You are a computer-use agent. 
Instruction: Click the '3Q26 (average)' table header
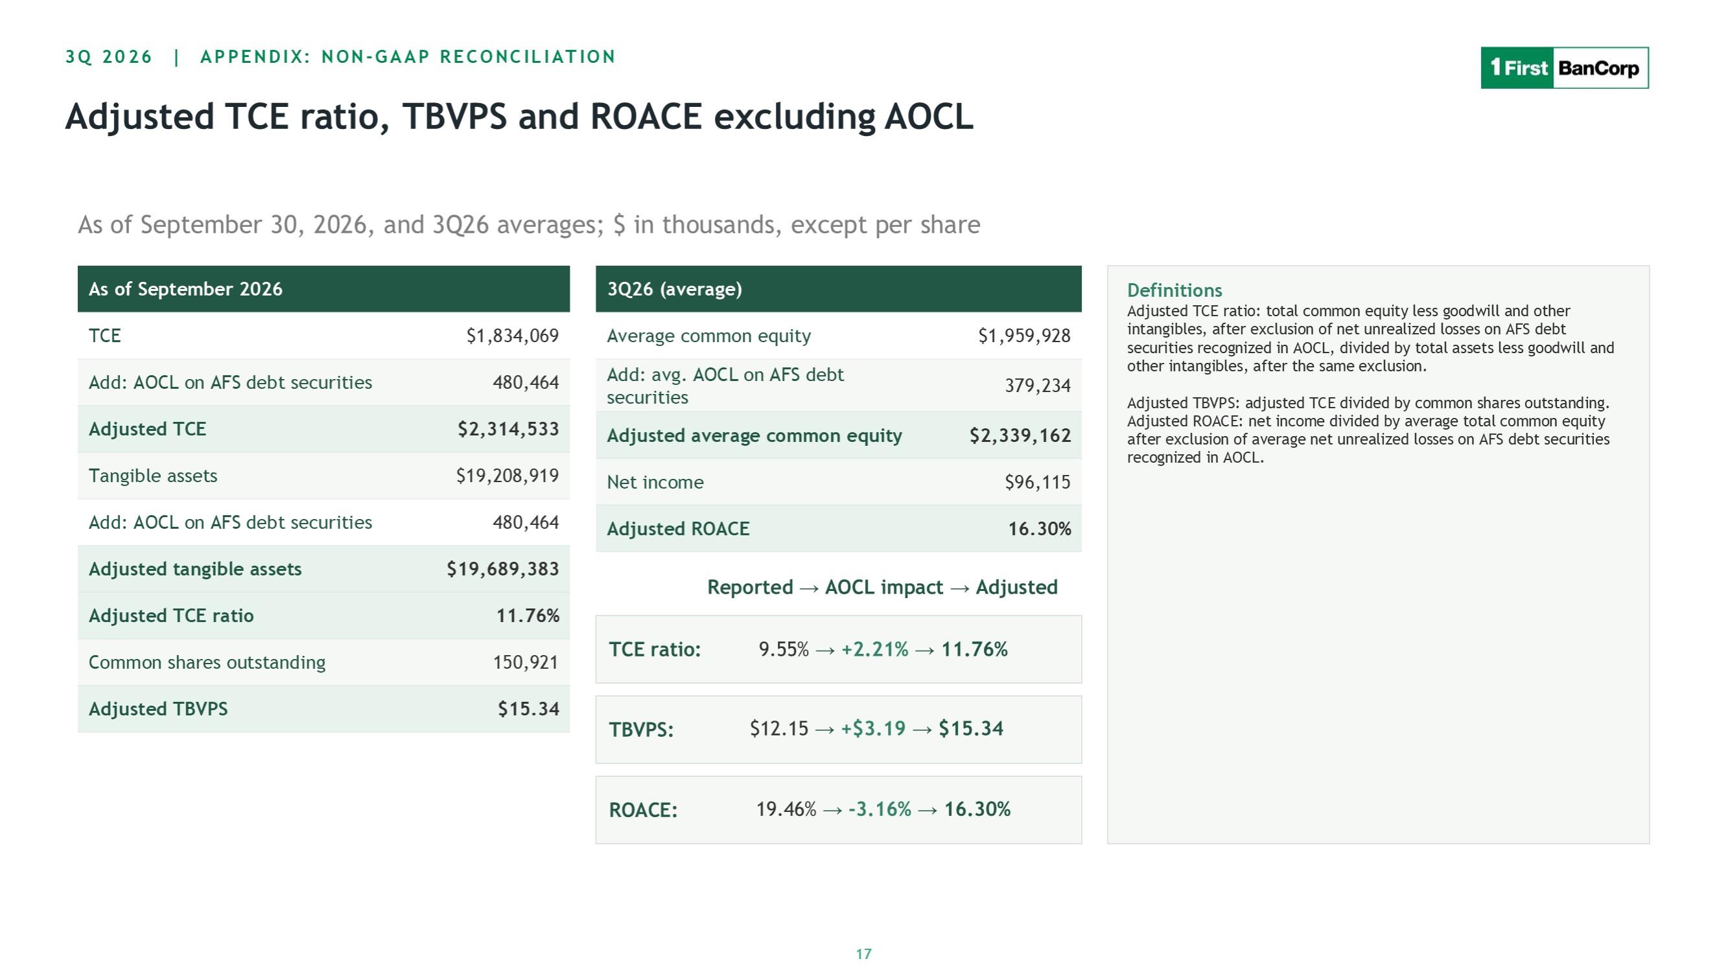[x=839, y=289]
